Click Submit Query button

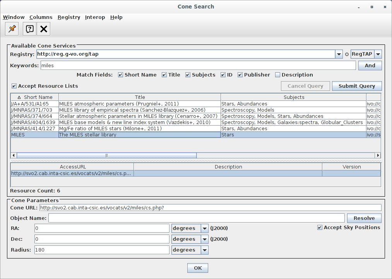click(x=357, y=86)
